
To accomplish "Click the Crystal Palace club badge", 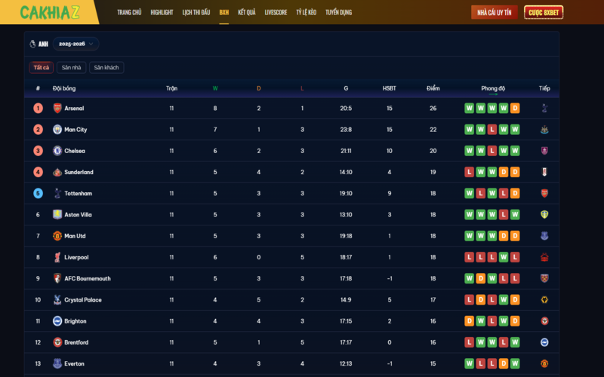I will (x=57, y=300).
